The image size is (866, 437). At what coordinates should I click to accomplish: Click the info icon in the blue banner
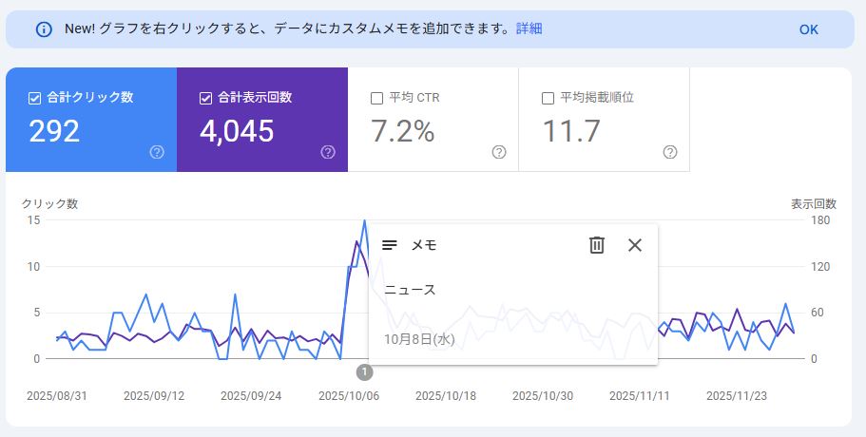click(43, 29)
